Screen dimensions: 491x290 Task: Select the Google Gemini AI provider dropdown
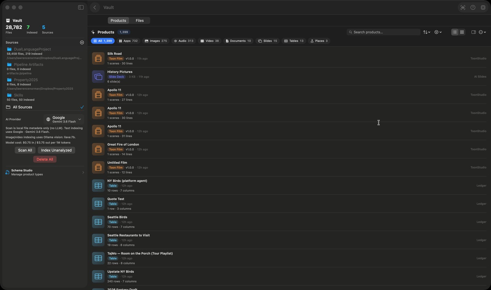64,119
